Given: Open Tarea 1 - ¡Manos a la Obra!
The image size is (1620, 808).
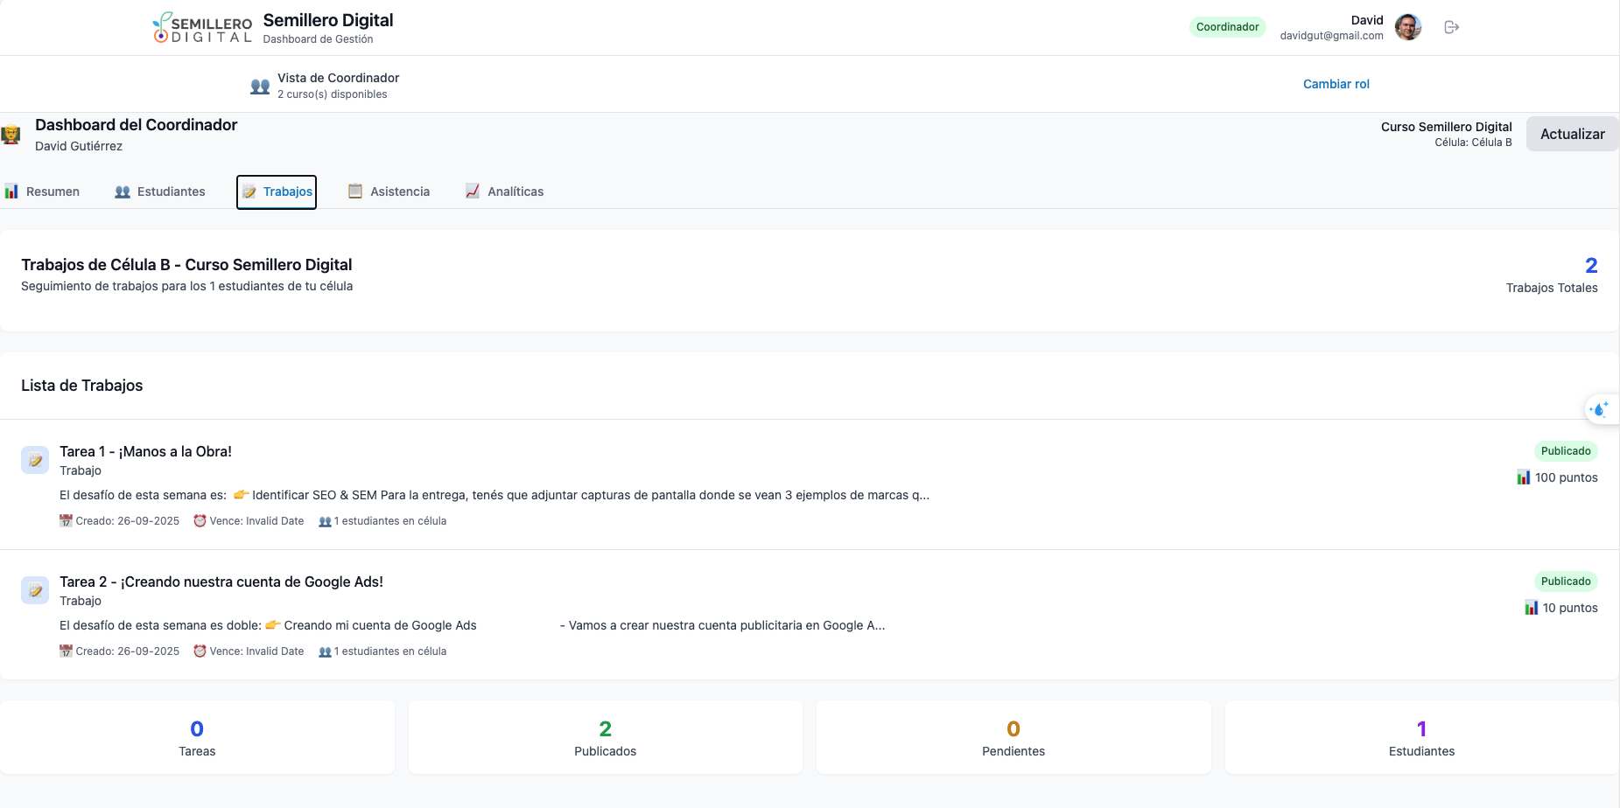Looking at the screenshot, I should pyautogui.click(x=146, y=451).
